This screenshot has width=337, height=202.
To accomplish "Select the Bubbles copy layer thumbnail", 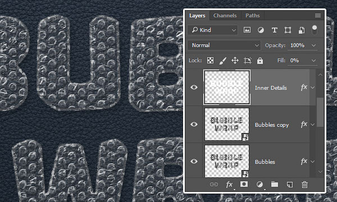I will pyautogui.click(x=227, y=125).
